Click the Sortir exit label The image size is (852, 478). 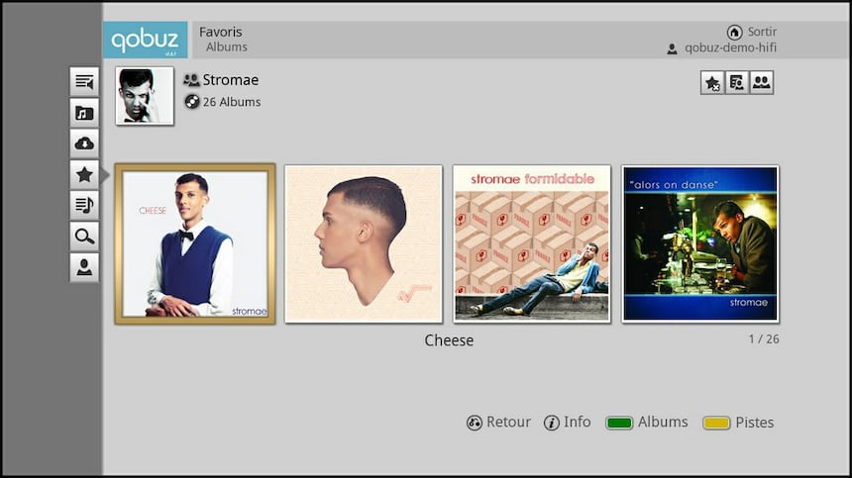[762, 32]
